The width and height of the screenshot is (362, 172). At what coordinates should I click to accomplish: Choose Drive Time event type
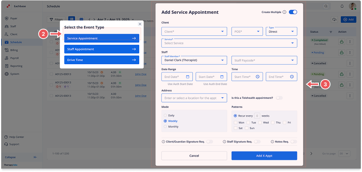tap(102, 60)
